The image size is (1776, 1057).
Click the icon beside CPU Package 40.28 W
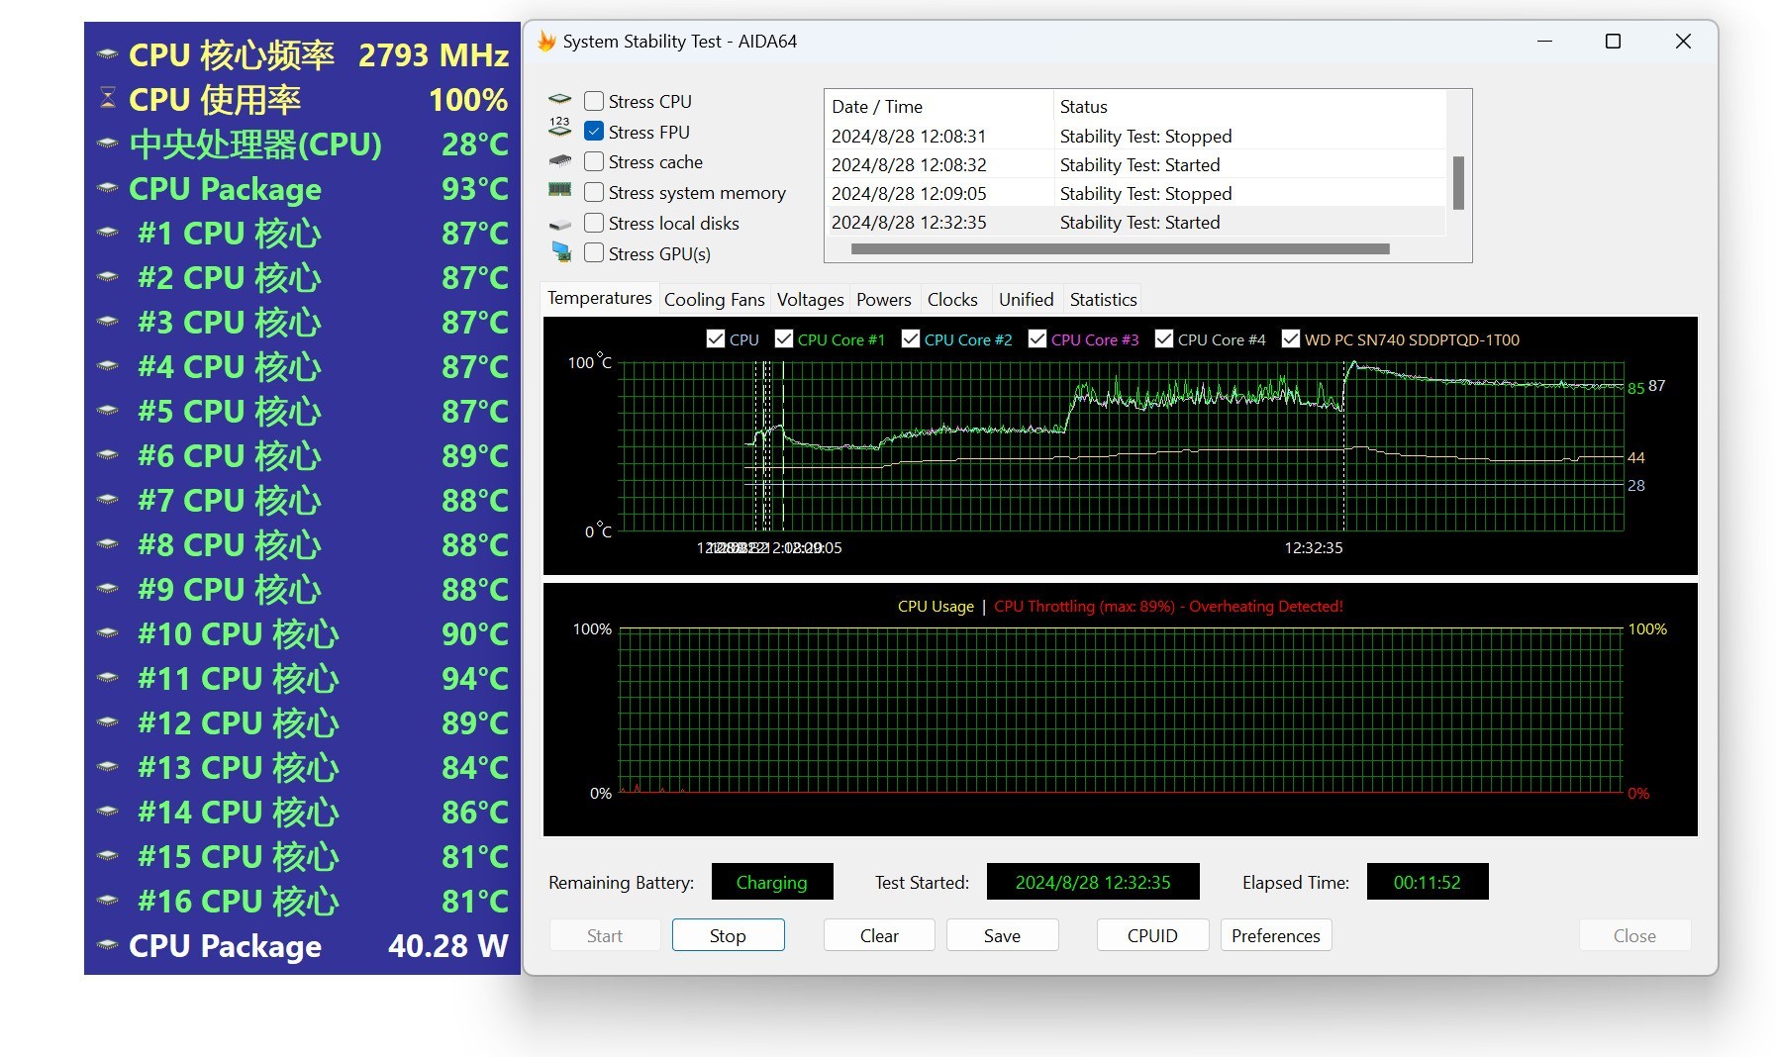click(108, 945)
